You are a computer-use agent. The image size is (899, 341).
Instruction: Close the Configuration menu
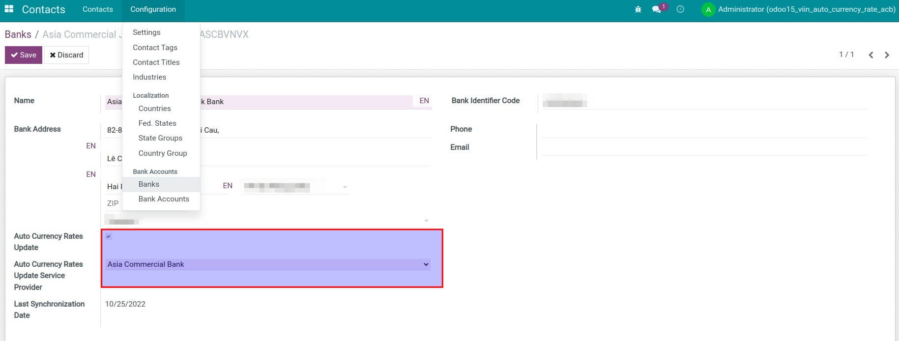[153, 9]
